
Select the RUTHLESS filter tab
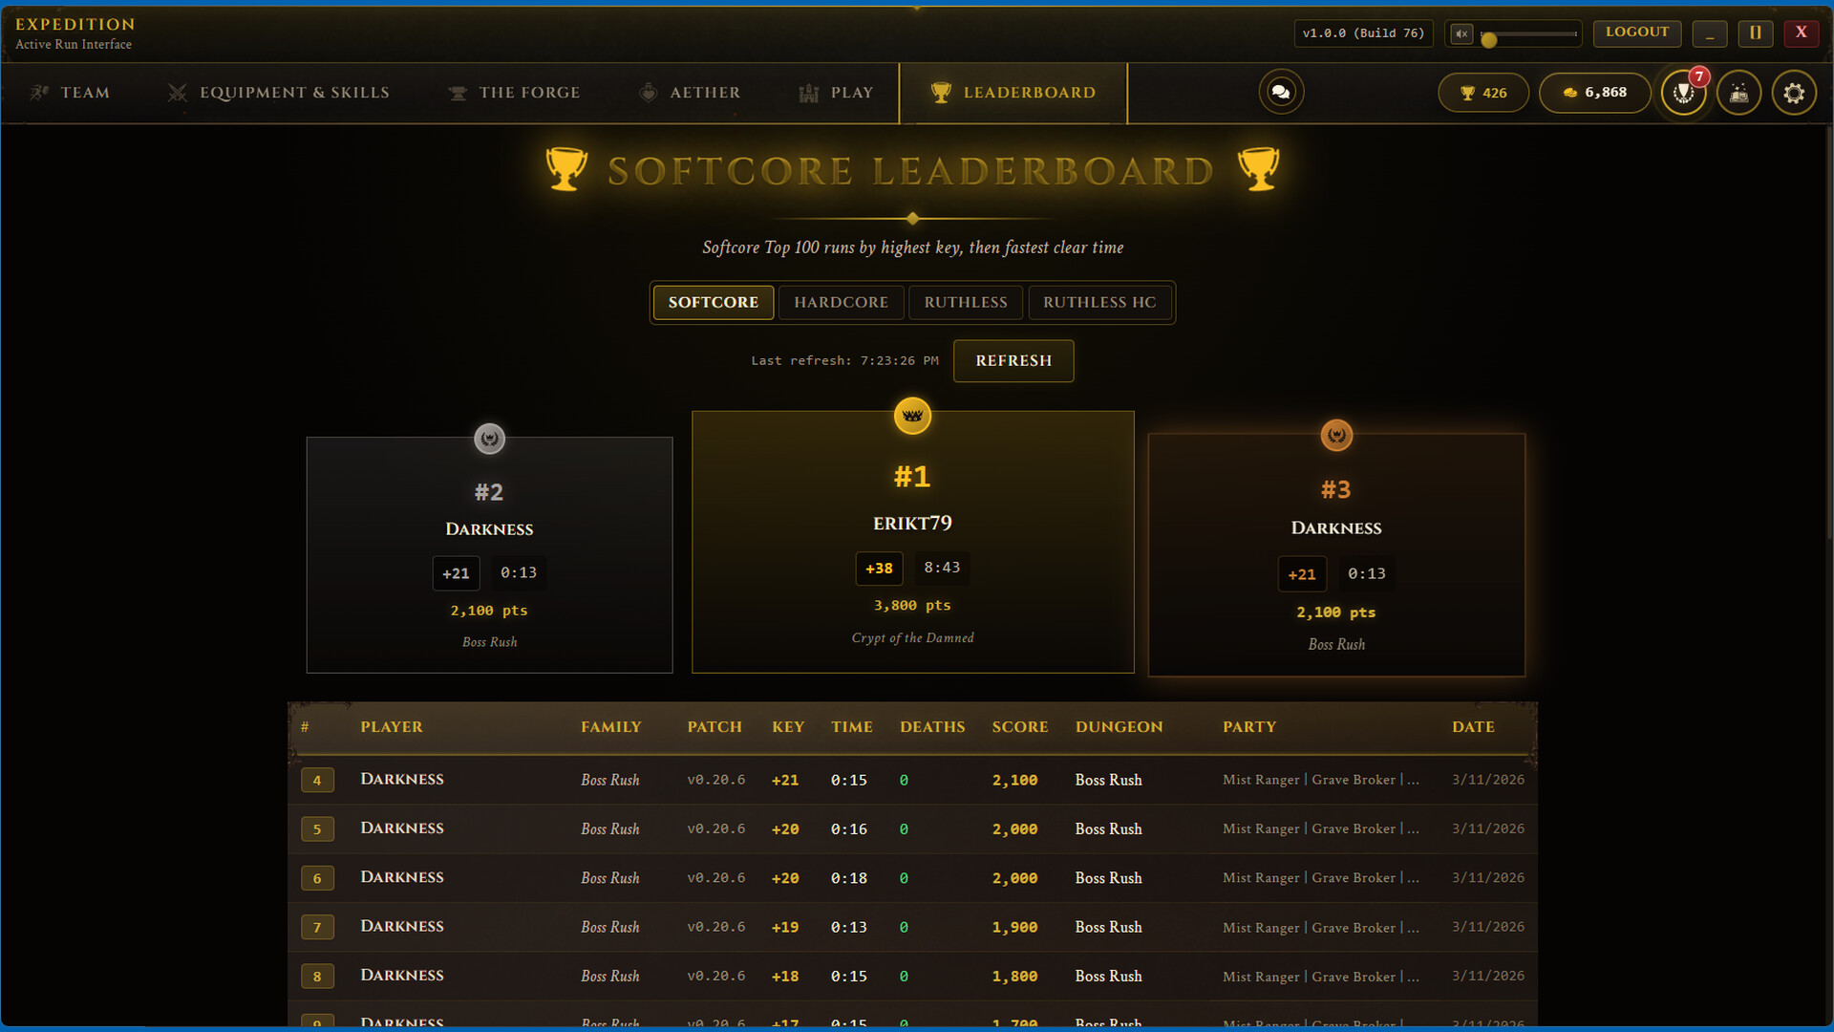[x=965, y=302]
